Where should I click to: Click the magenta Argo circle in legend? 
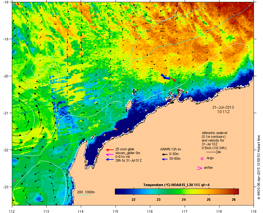coord(202,158)
